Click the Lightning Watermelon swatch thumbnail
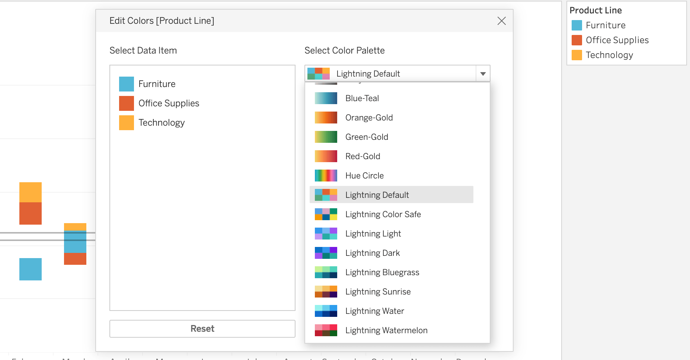The image size is (690, 360). tap(326, 330)
